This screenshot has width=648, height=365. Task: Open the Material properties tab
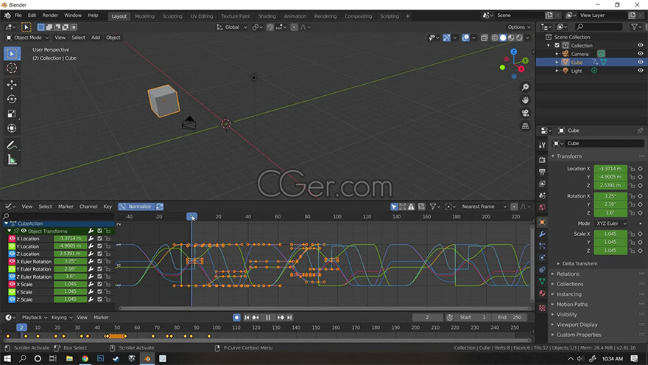click(542, 293)
